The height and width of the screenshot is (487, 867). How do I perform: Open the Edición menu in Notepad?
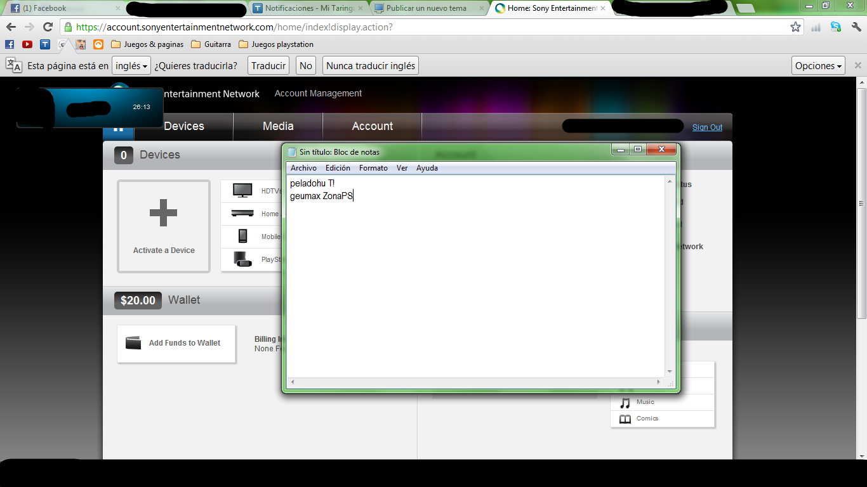click(x=338, y=168)
